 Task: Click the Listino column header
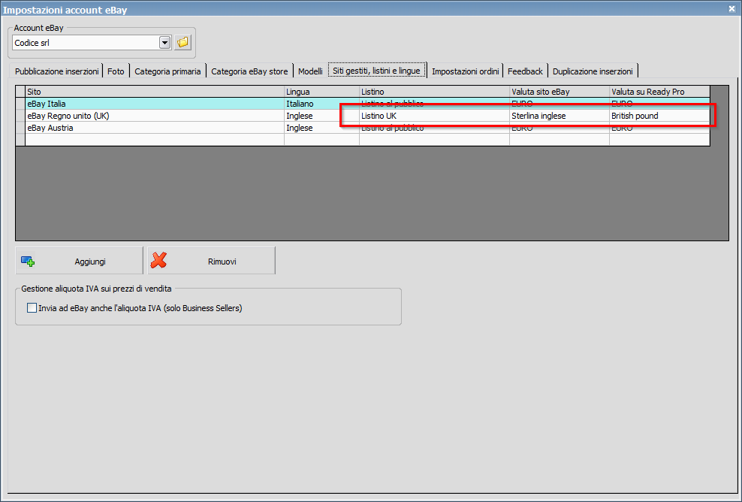pyautogui.click(x=434, y=92)
